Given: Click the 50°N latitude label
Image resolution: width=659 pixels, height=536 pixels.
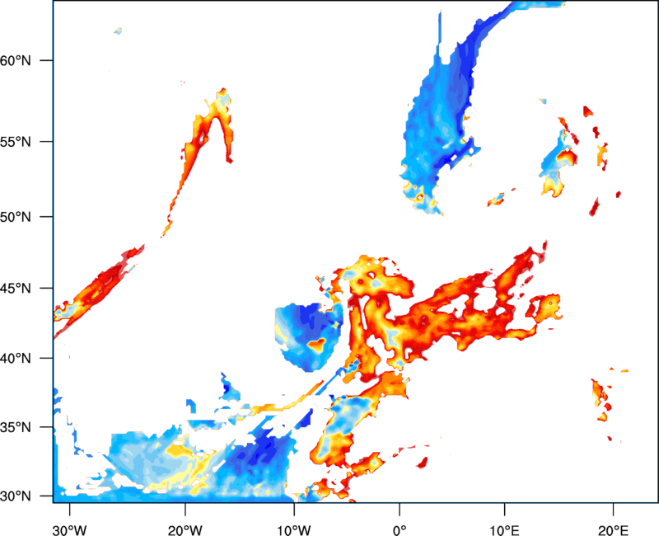Looking at the screenshot, I should click(16, 217).
